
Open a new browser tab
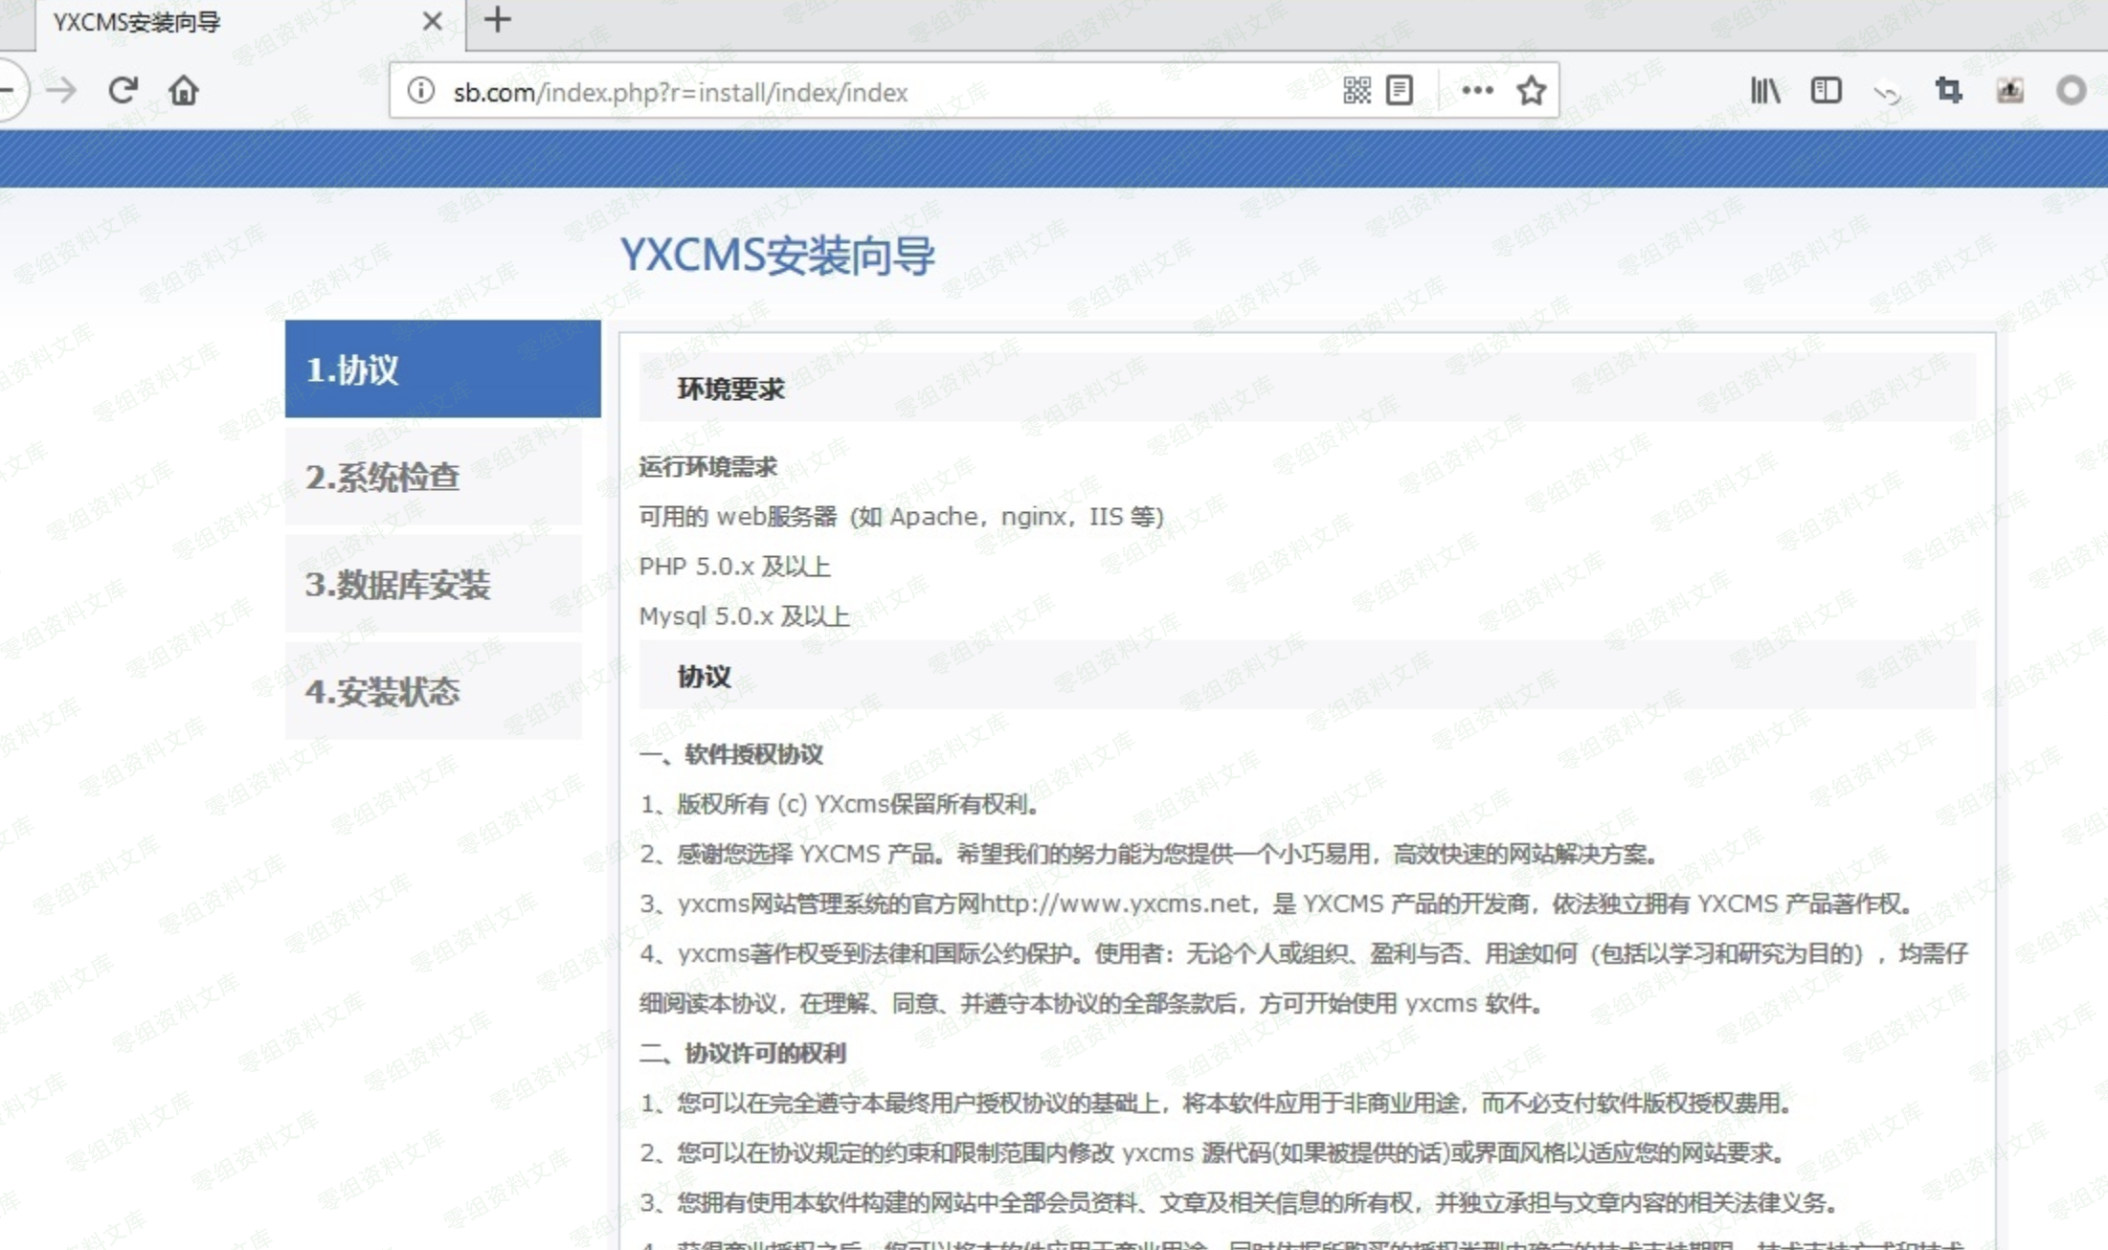click(x=498, y=20)
